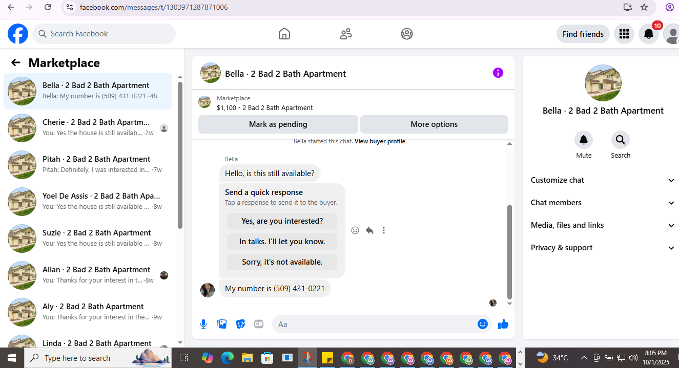Open the Groups icon in top navigation
This screenshot has height=368, width=679.
click(407, 34)
